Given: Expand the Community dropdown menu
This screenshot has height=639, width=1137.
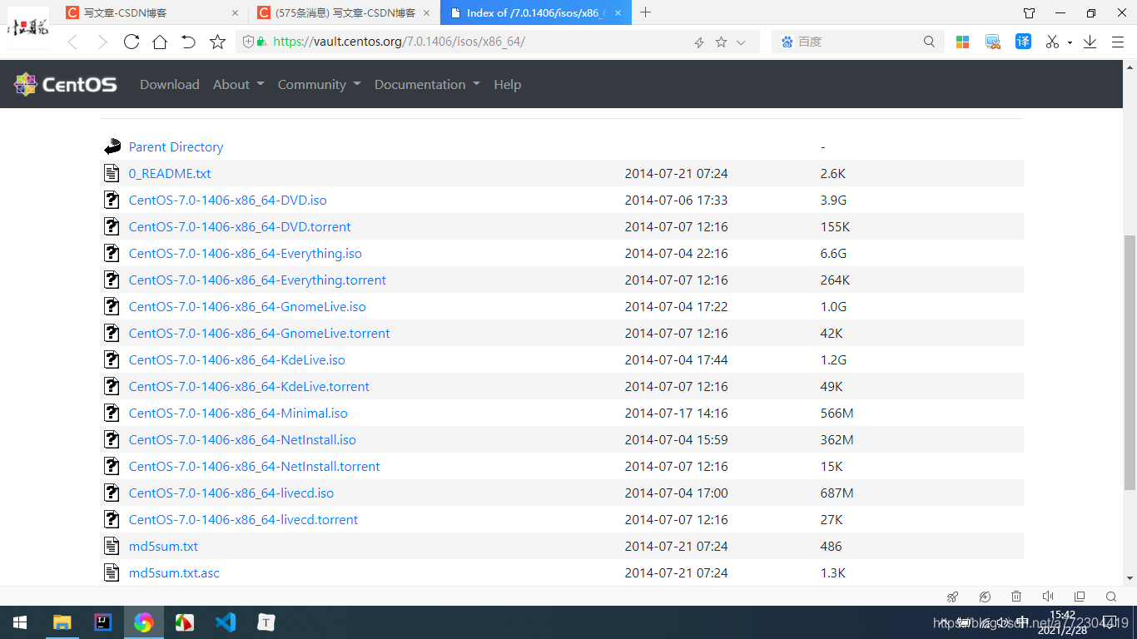Looking at the screenshot, I should coord(319,84).
